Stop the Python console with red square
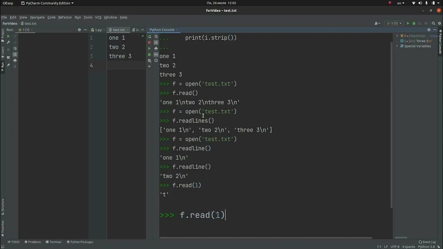The width and height of the screenshot is (443, 249). 150,43
